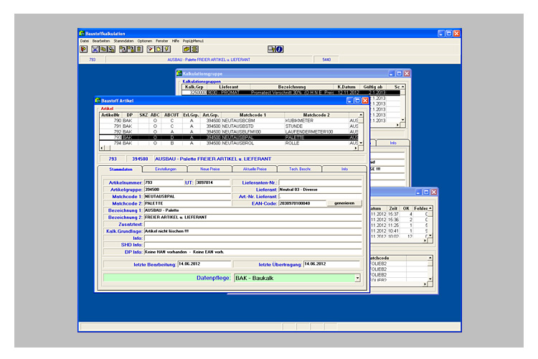The width and height of the screenshot is (538, 359).
Task: Select article row 792 NEUTAUSBLFM100
Action: [229, 131]
